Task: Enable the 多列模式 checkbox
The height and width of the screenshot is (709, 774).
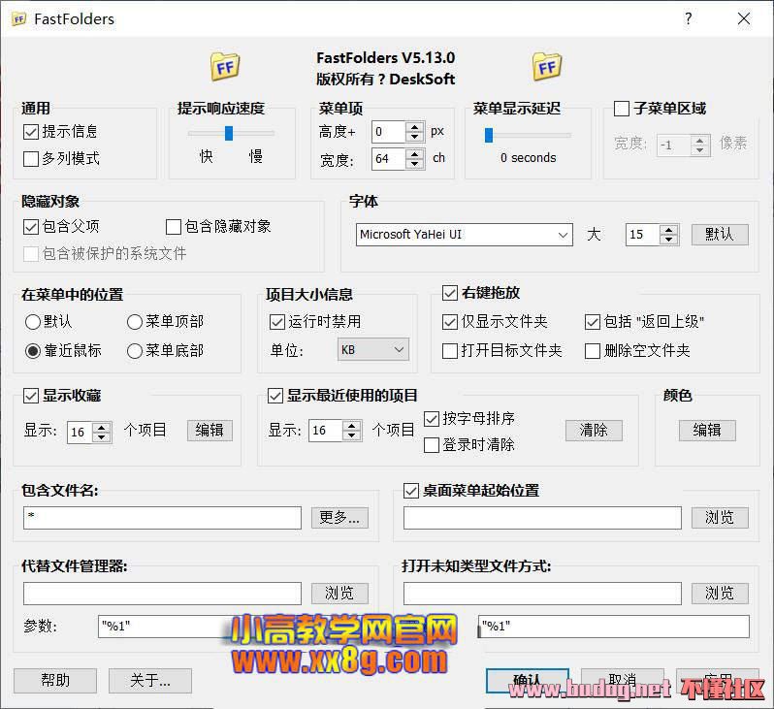Action: pos(30,158)
